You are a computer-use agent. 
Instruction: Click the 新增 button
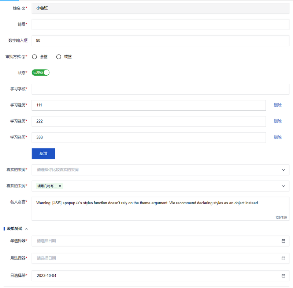click(43, 154)
